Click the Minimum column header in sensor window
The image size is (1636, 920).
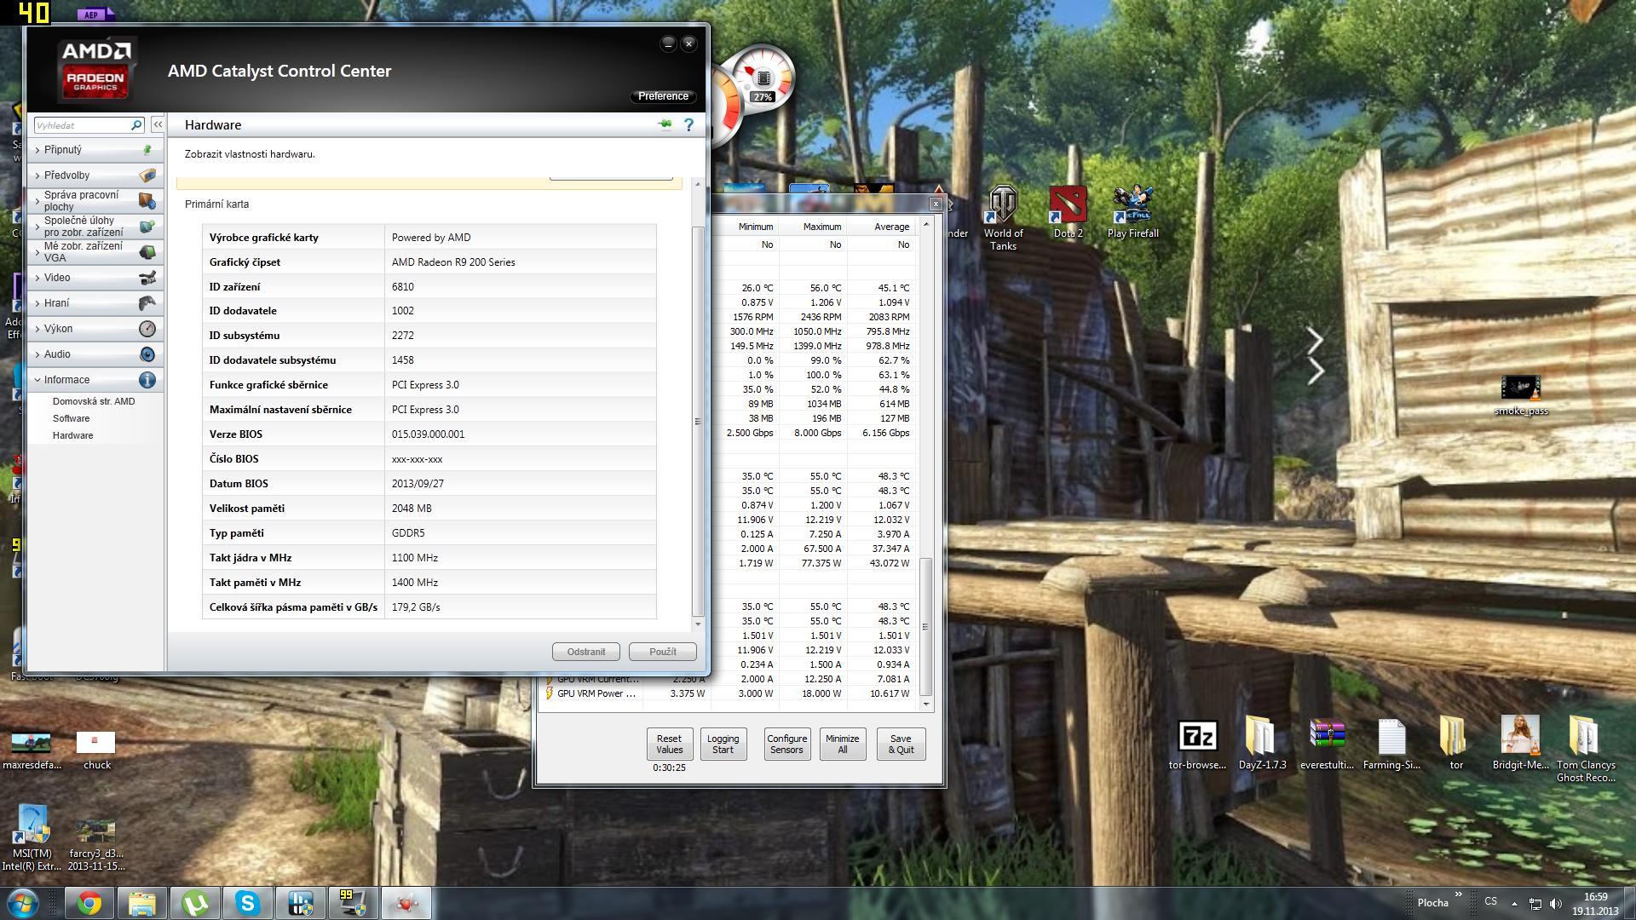[x=745, y=227]
